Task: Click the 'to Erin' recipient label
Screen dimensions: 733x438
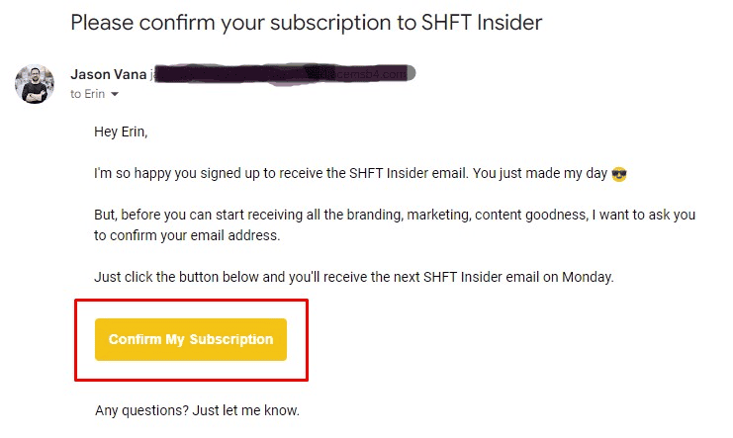Action: click(x=87, y=95)
